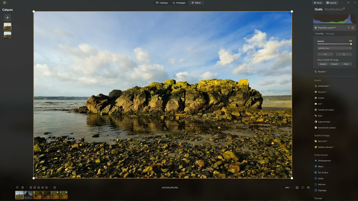358x201 pixels.
Task: Click the bottom-right image corner handle
Action: (292, 178)
